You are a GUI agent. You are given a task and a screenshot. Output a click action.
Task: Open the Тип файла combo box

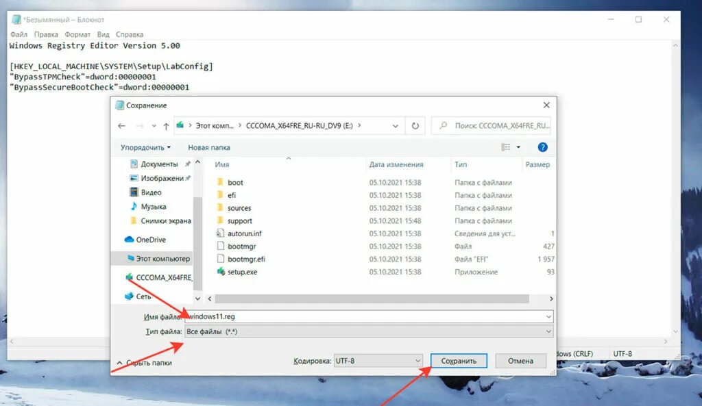coord(369,331)
